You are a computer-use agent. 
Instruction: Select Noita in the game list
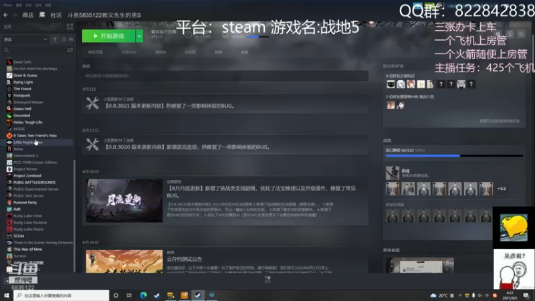[18, 149]
